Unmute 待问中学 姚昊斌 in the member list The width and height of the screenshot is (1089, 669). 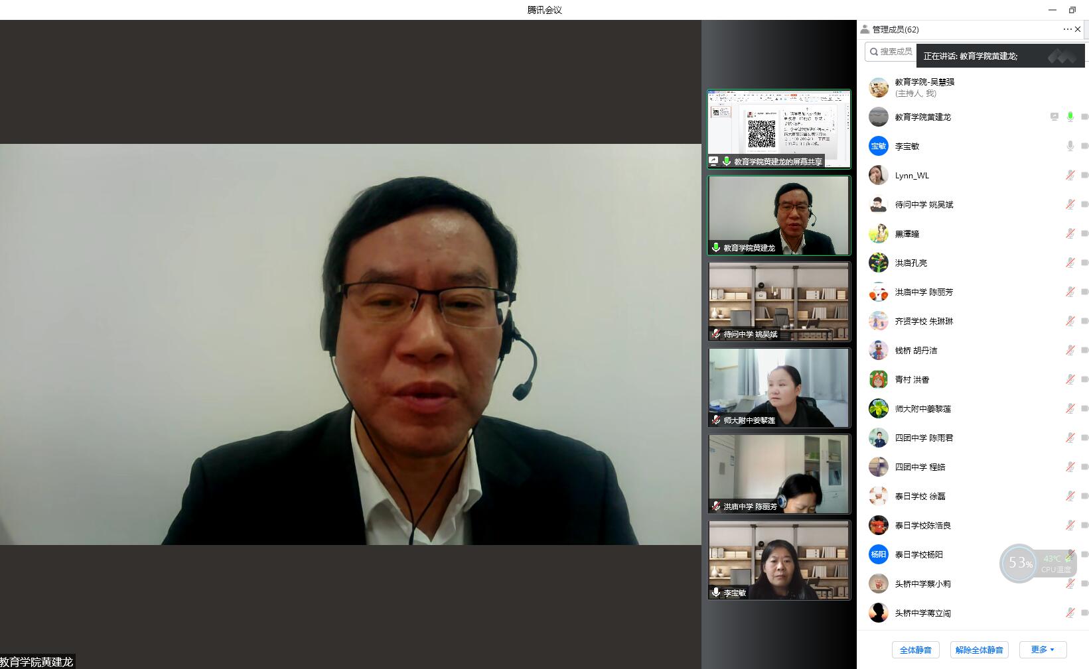coord(1070,204)
